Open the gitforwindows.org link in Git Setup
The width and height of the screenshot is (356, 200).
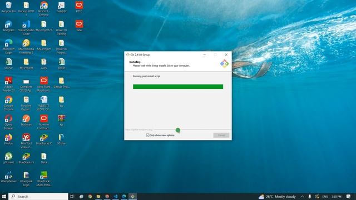tap(139, 129)
